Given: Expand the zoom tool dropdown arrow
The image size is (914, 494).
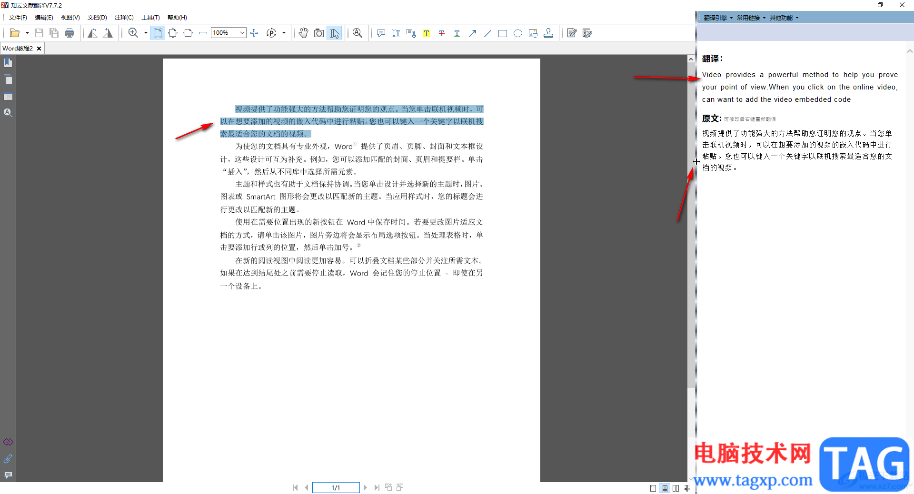Looking at the screenshot, I should (146, 33).
